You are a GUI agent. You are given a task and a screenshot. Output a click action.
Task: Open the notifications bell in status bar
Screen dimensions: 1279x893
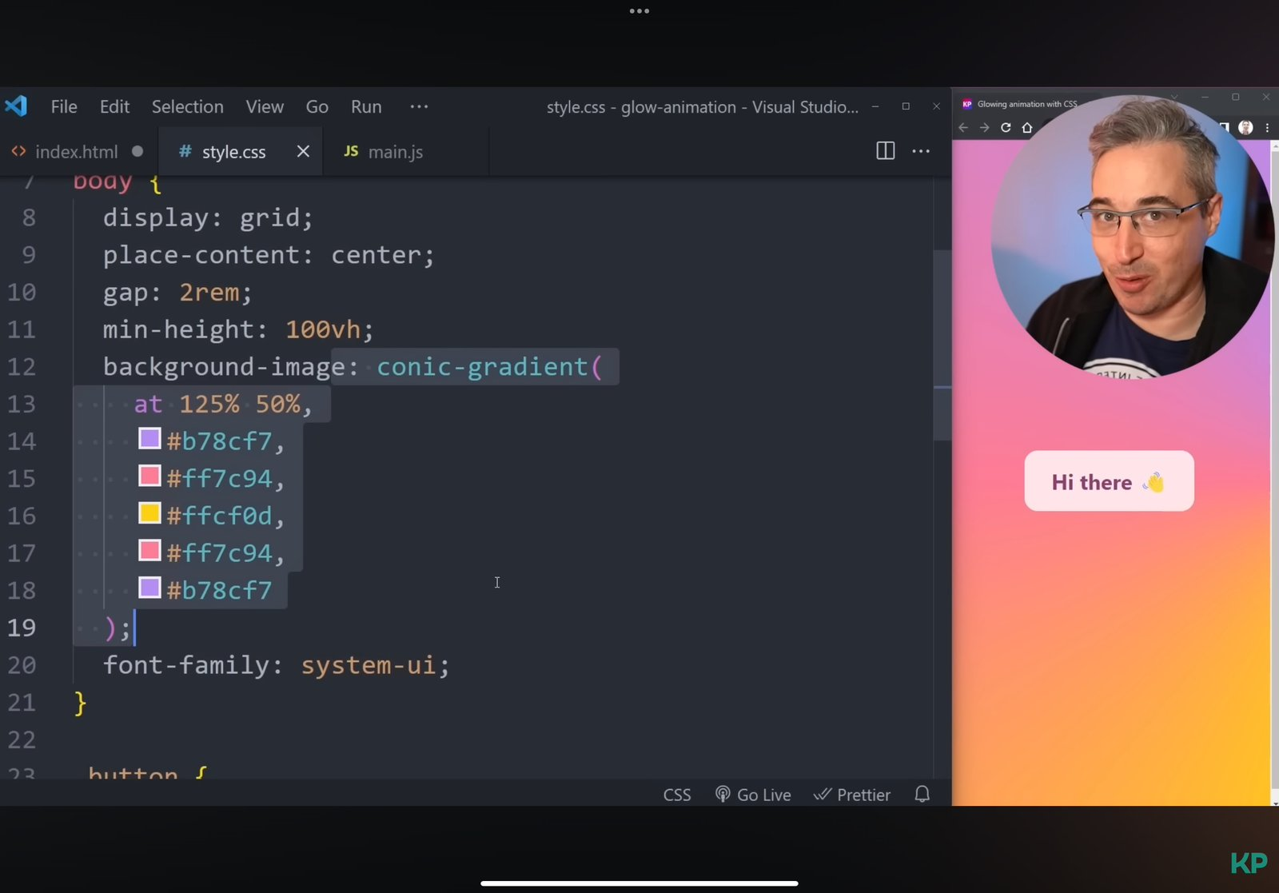922,794
